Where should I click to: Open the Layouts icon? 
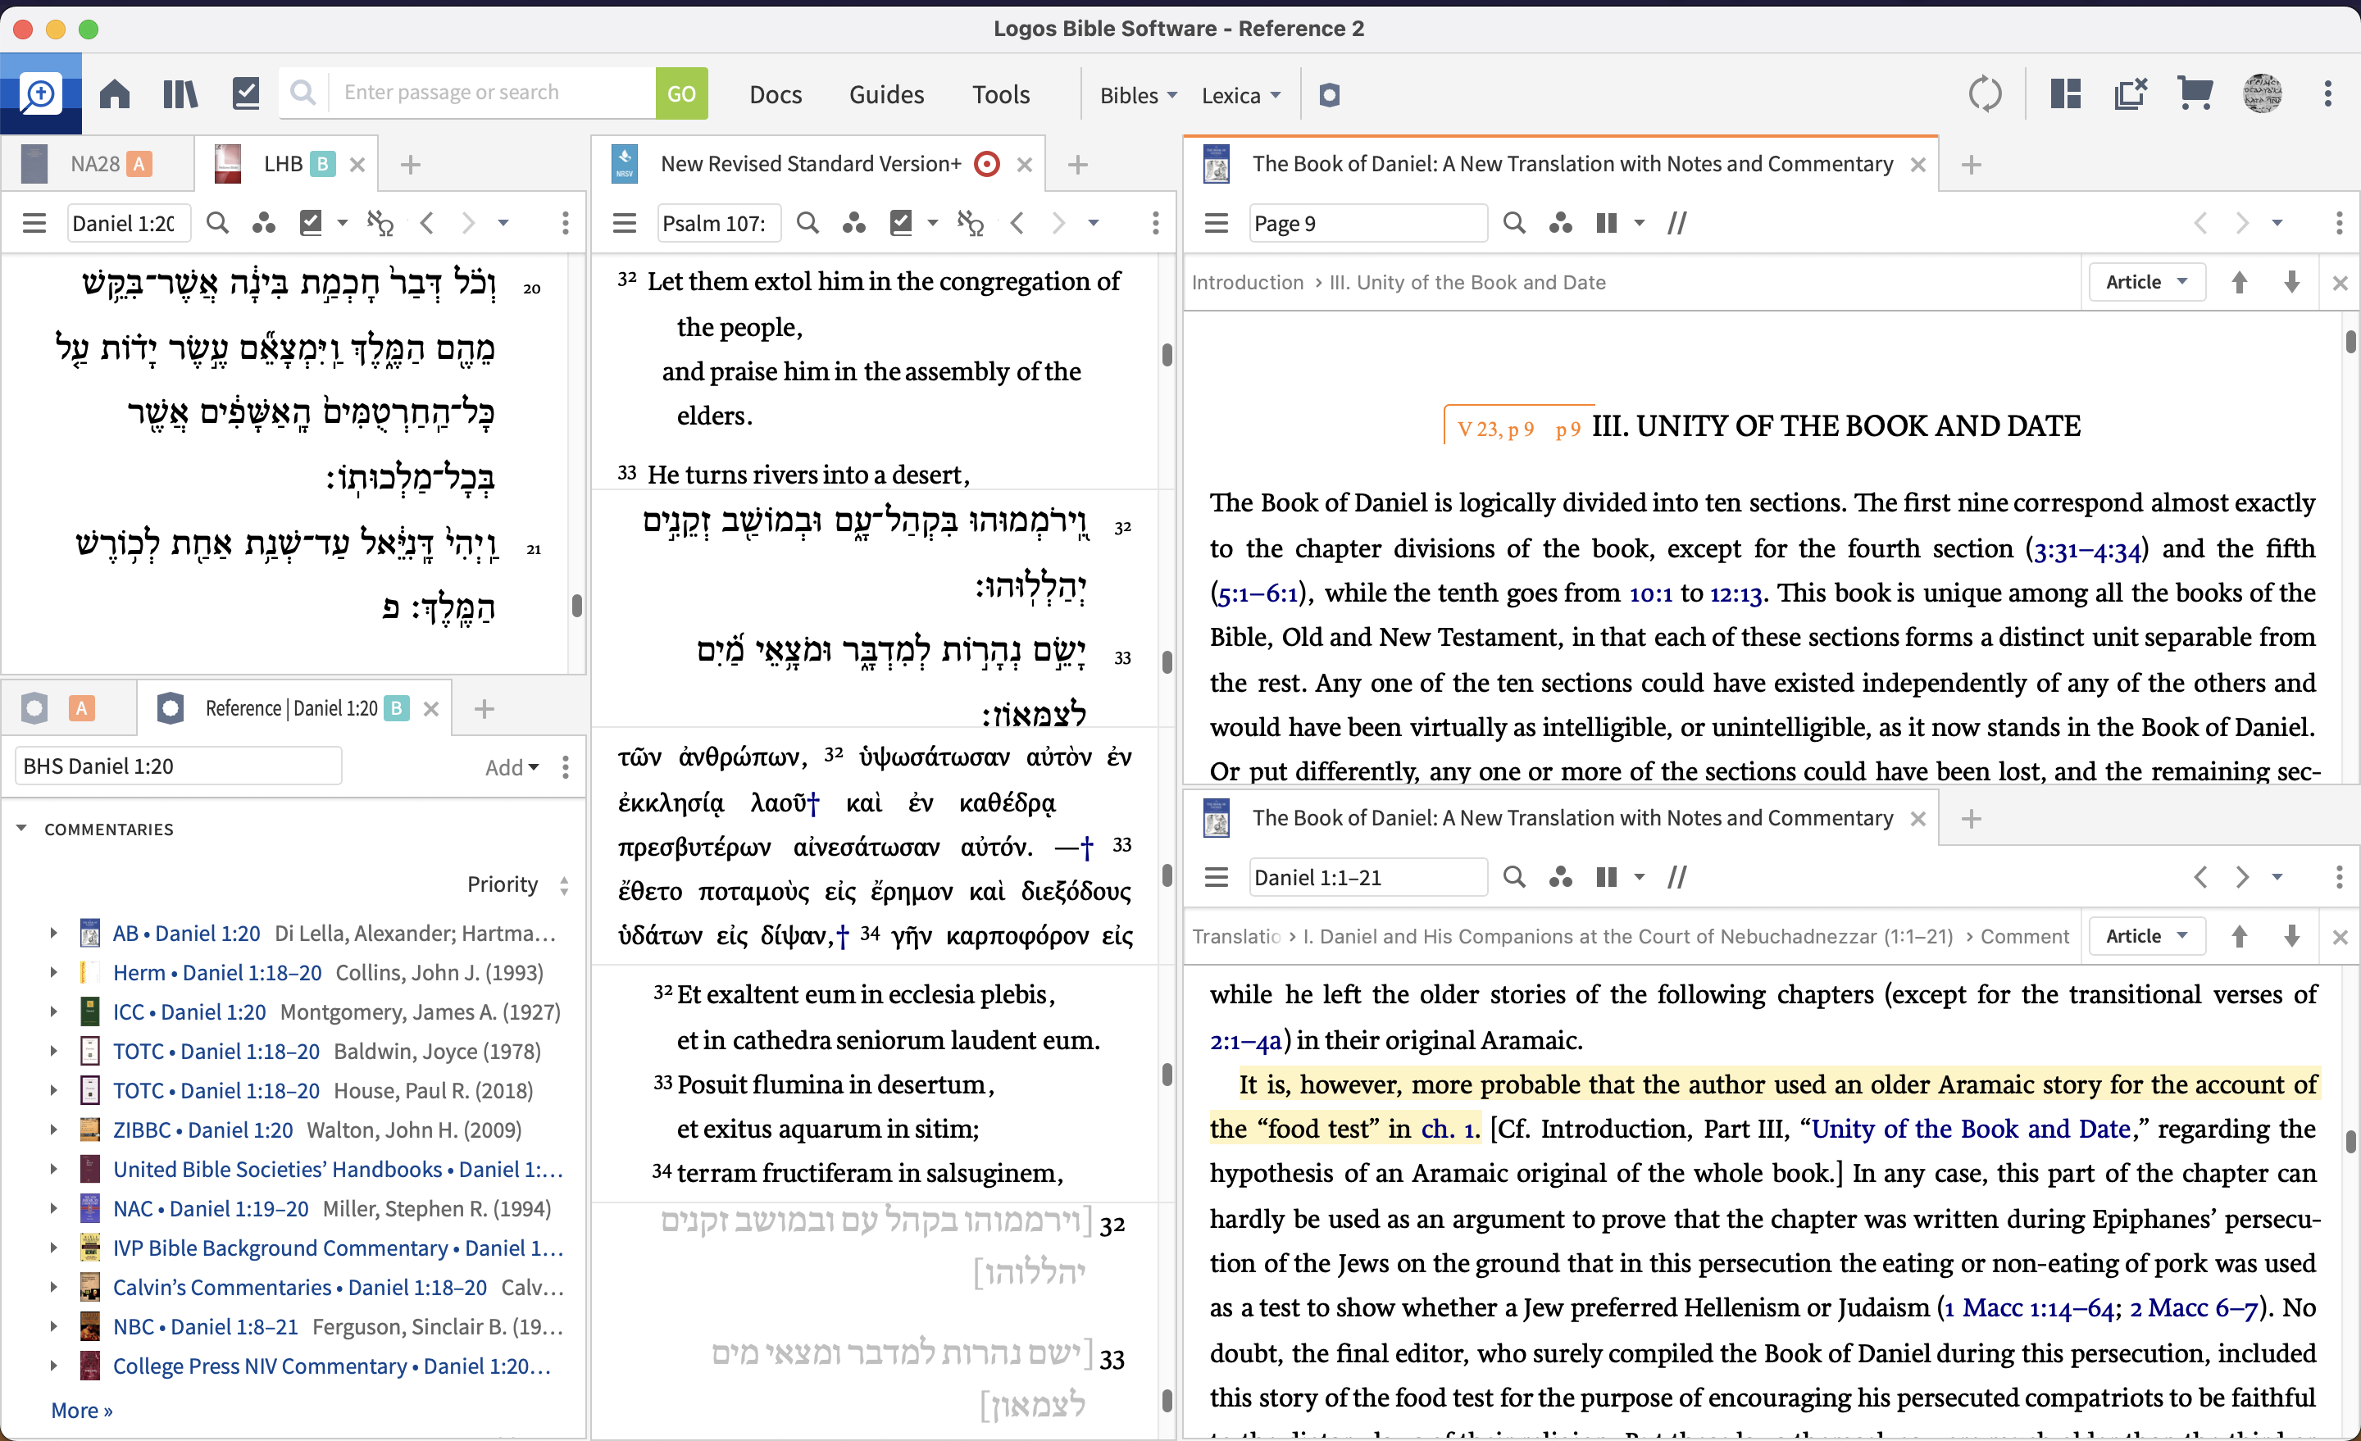click(x=2065, y=94)
